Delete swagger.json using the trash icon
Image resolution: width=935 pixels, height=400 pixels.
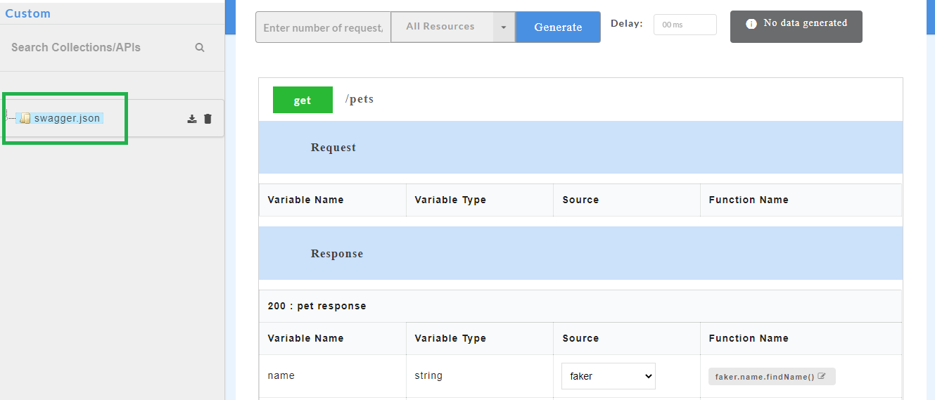[208, 119]
